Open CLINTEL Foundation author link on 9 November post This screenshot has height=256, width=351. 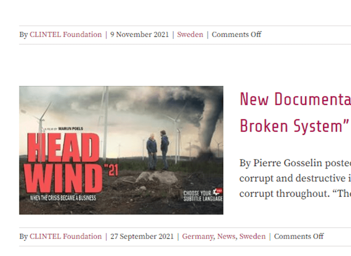(x=66, y=35)
